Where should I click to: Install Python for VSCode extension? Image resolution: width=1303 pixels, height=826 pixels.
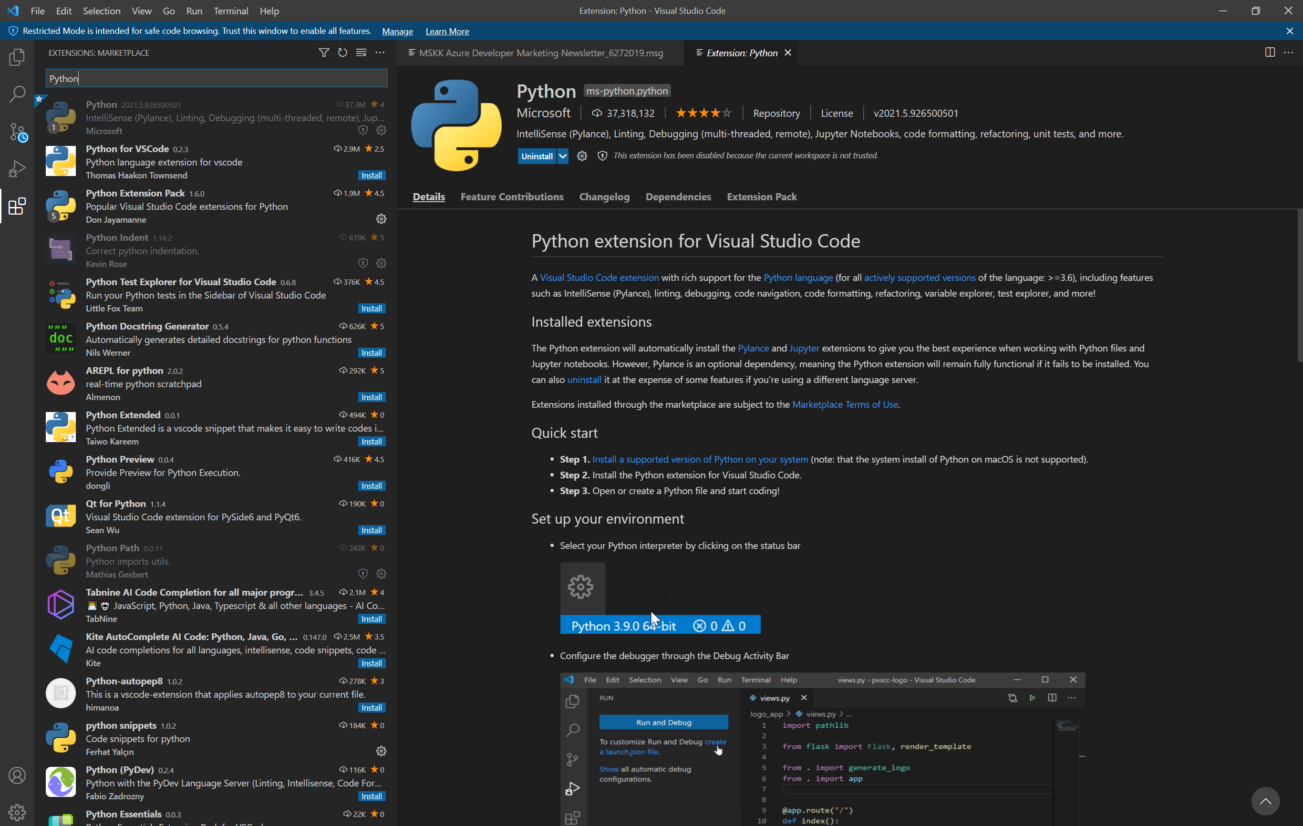[371, 175]
